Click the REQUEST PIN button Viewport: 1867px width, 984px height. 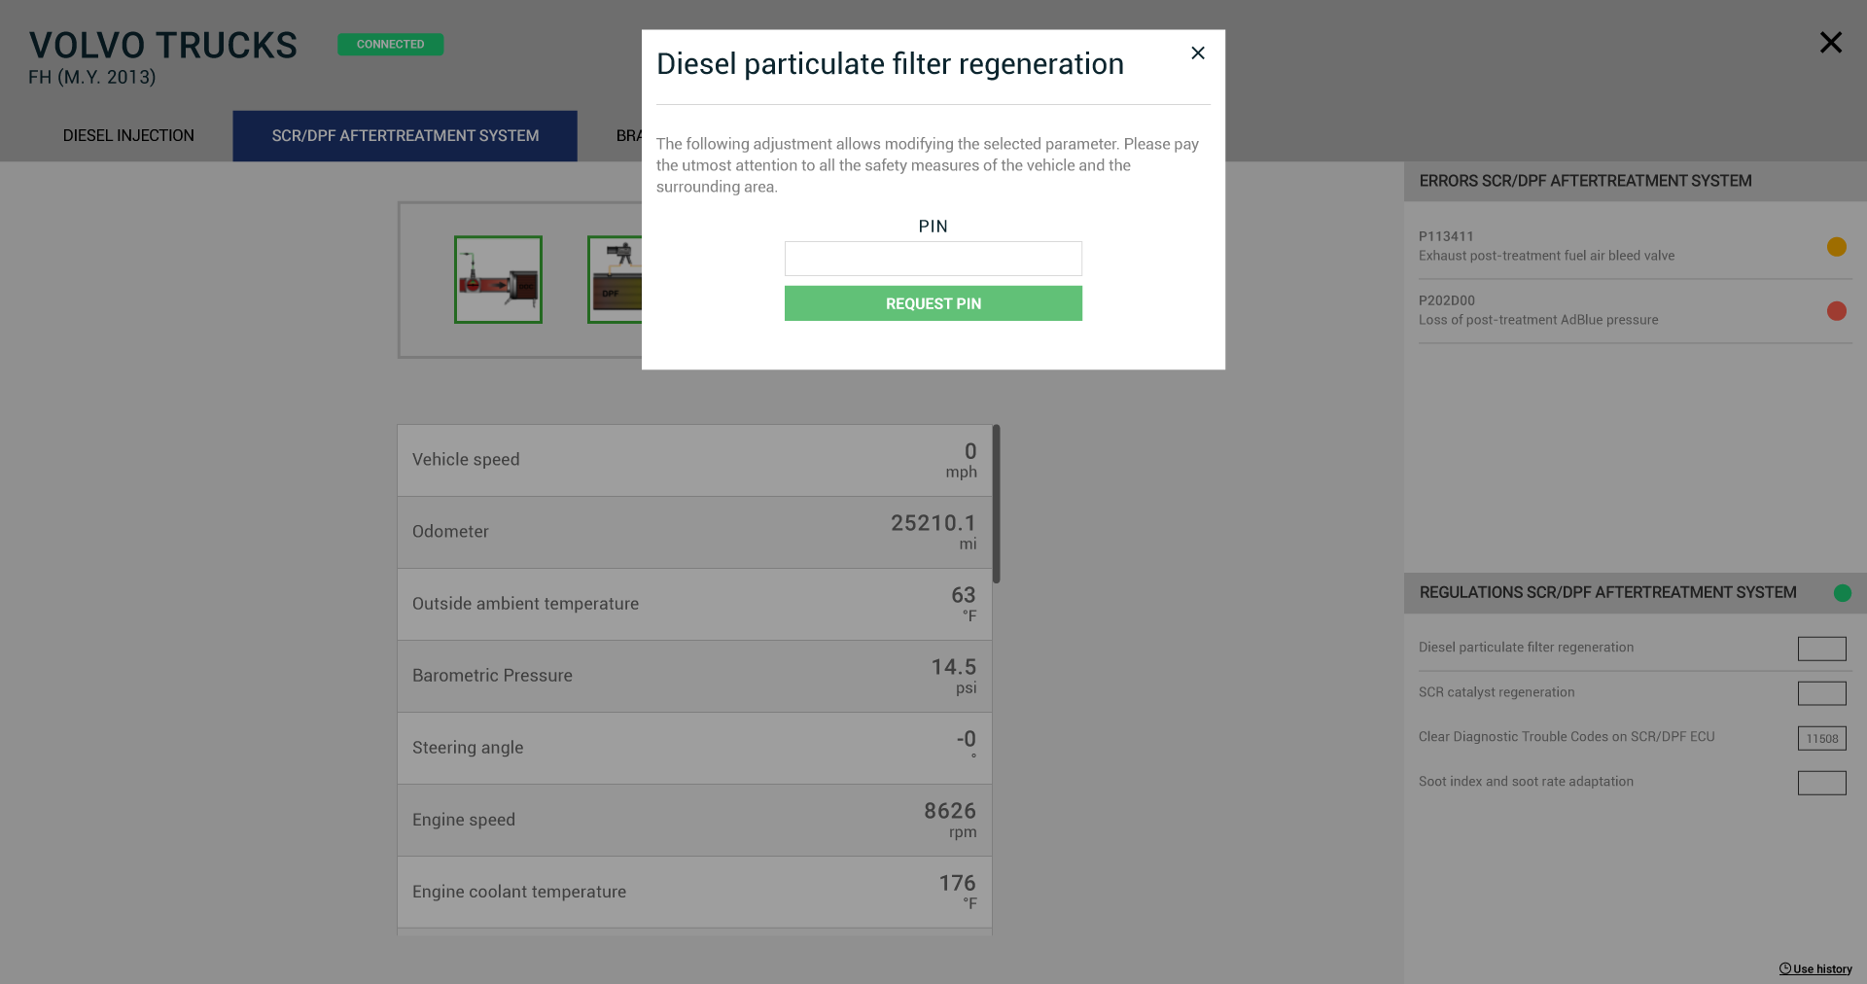coord(933,303)
